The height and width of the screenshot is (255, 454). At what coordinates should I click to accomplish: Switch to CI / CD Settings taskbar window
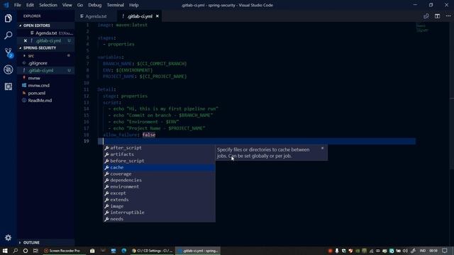click(x=153, y=251)
